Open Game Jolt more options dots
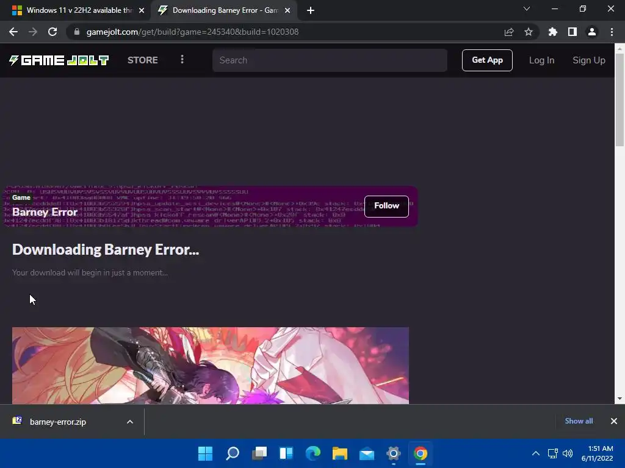Viewport: 625px width, 468px height. point(182,59)
